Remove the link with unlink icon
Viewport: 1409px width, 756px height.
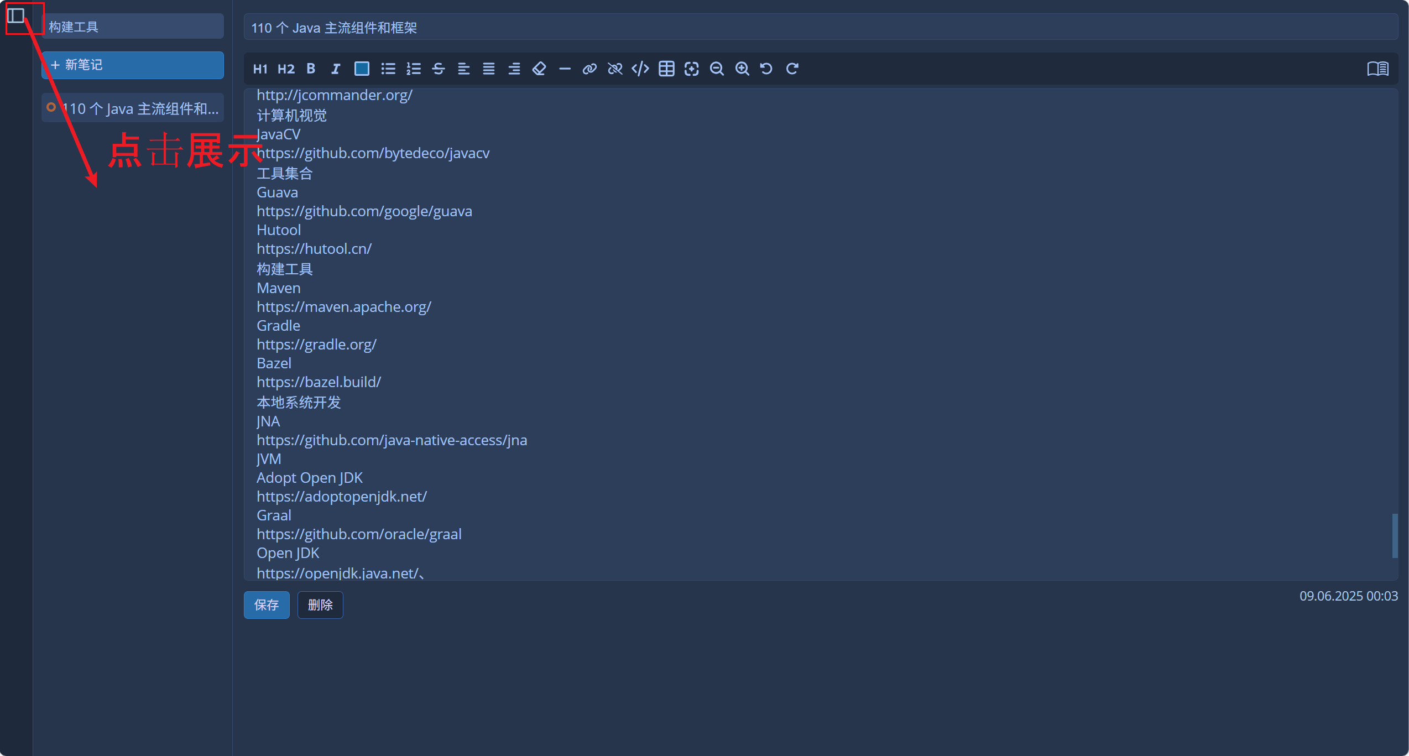point(615,69)
